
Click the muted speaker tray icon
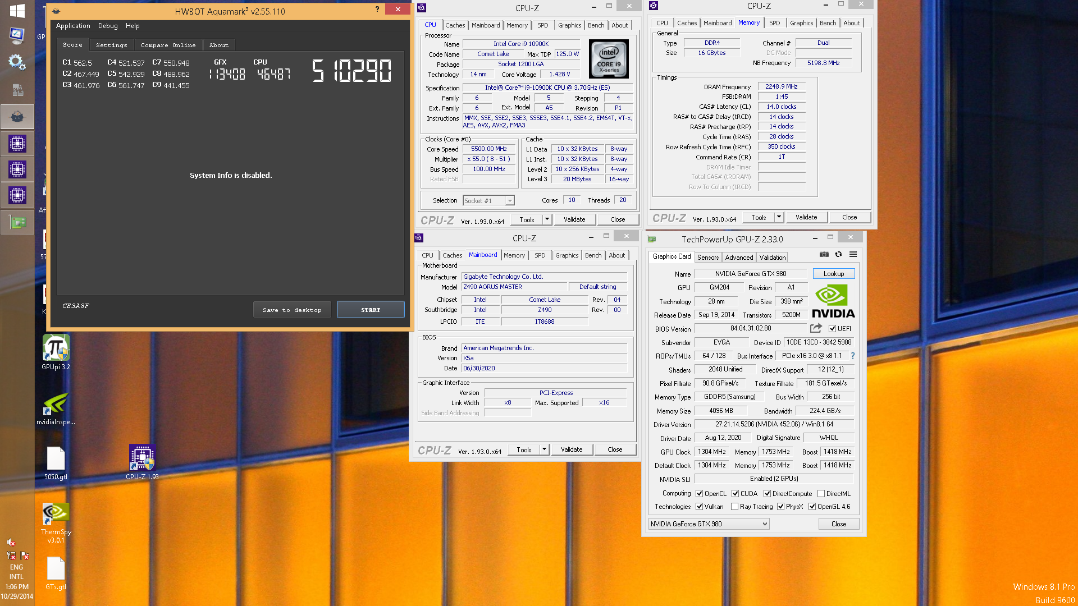[11, 542]
